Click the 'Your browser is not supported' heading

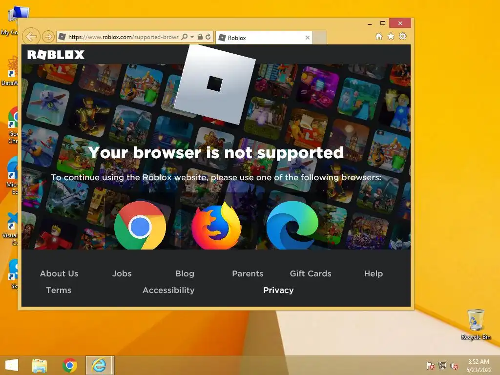[x=216, y=152]
